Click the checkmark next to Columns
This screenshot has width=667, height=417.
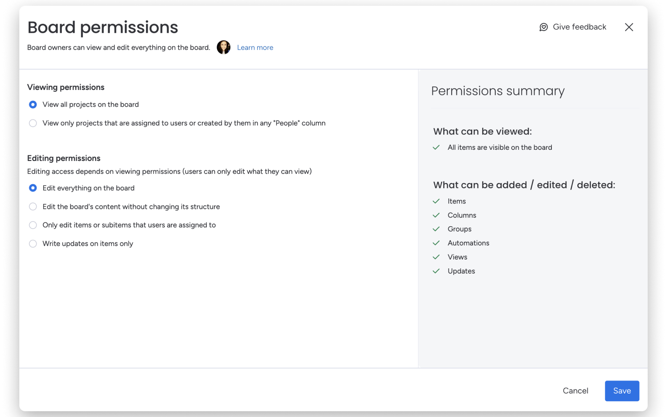coord(437,215)
